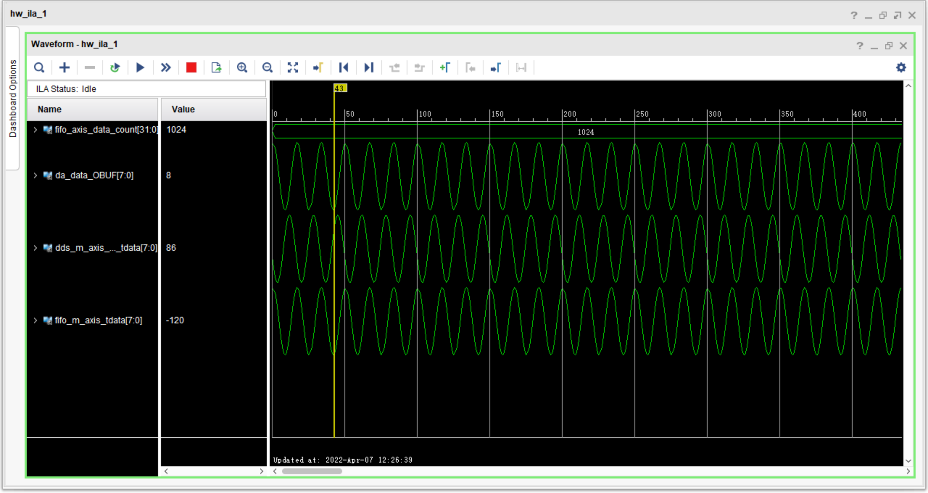Click the Name column header
The height and width of the screenshot is (493, 928).
(92, 109)
